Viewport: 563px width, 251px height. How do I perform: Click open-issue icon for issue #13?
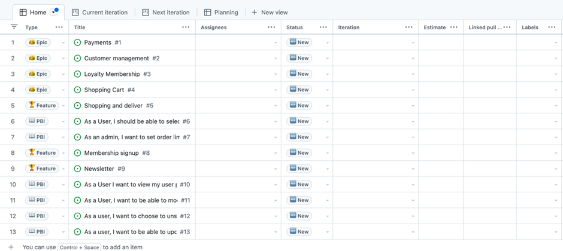77,232
